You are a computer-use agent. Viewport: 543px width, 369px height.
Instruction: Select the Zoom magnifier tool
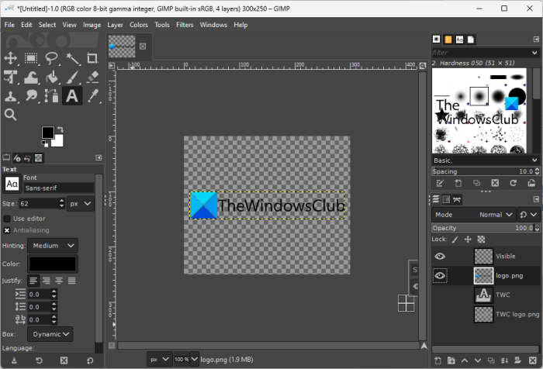11,115
